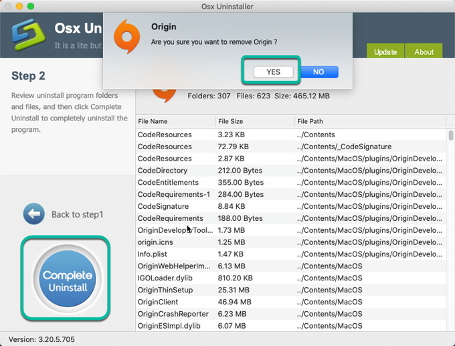Select the OriginESImpl.dylib file row
455x346 pixels.
pyautogui.click(x=291, y=326)
